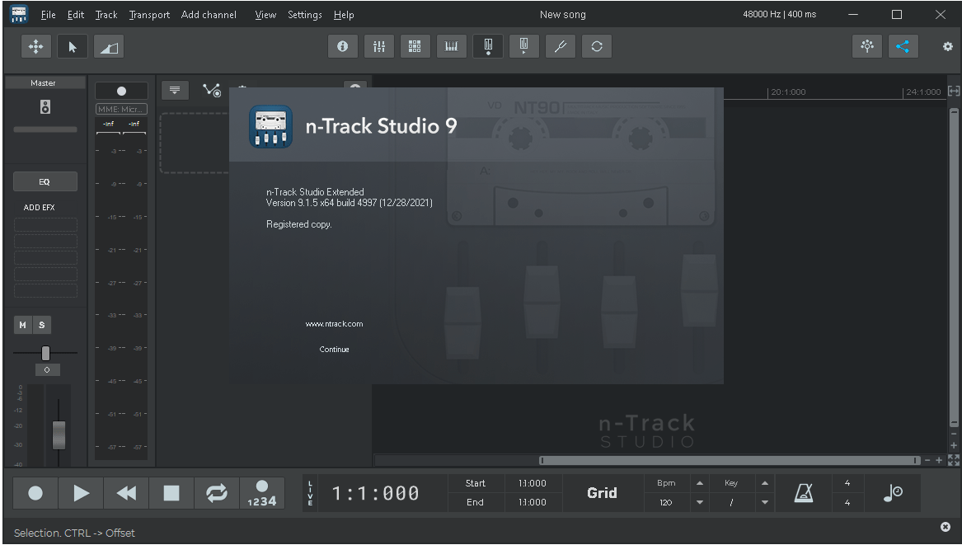Open the mixer sliders icon
The width and height of the screenshot is (962, 545).
[379, 46]
